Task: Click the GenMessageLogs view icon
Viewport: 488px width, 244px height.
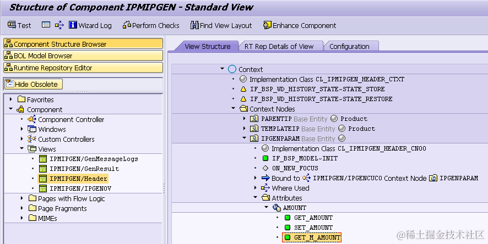Action: 43,159
